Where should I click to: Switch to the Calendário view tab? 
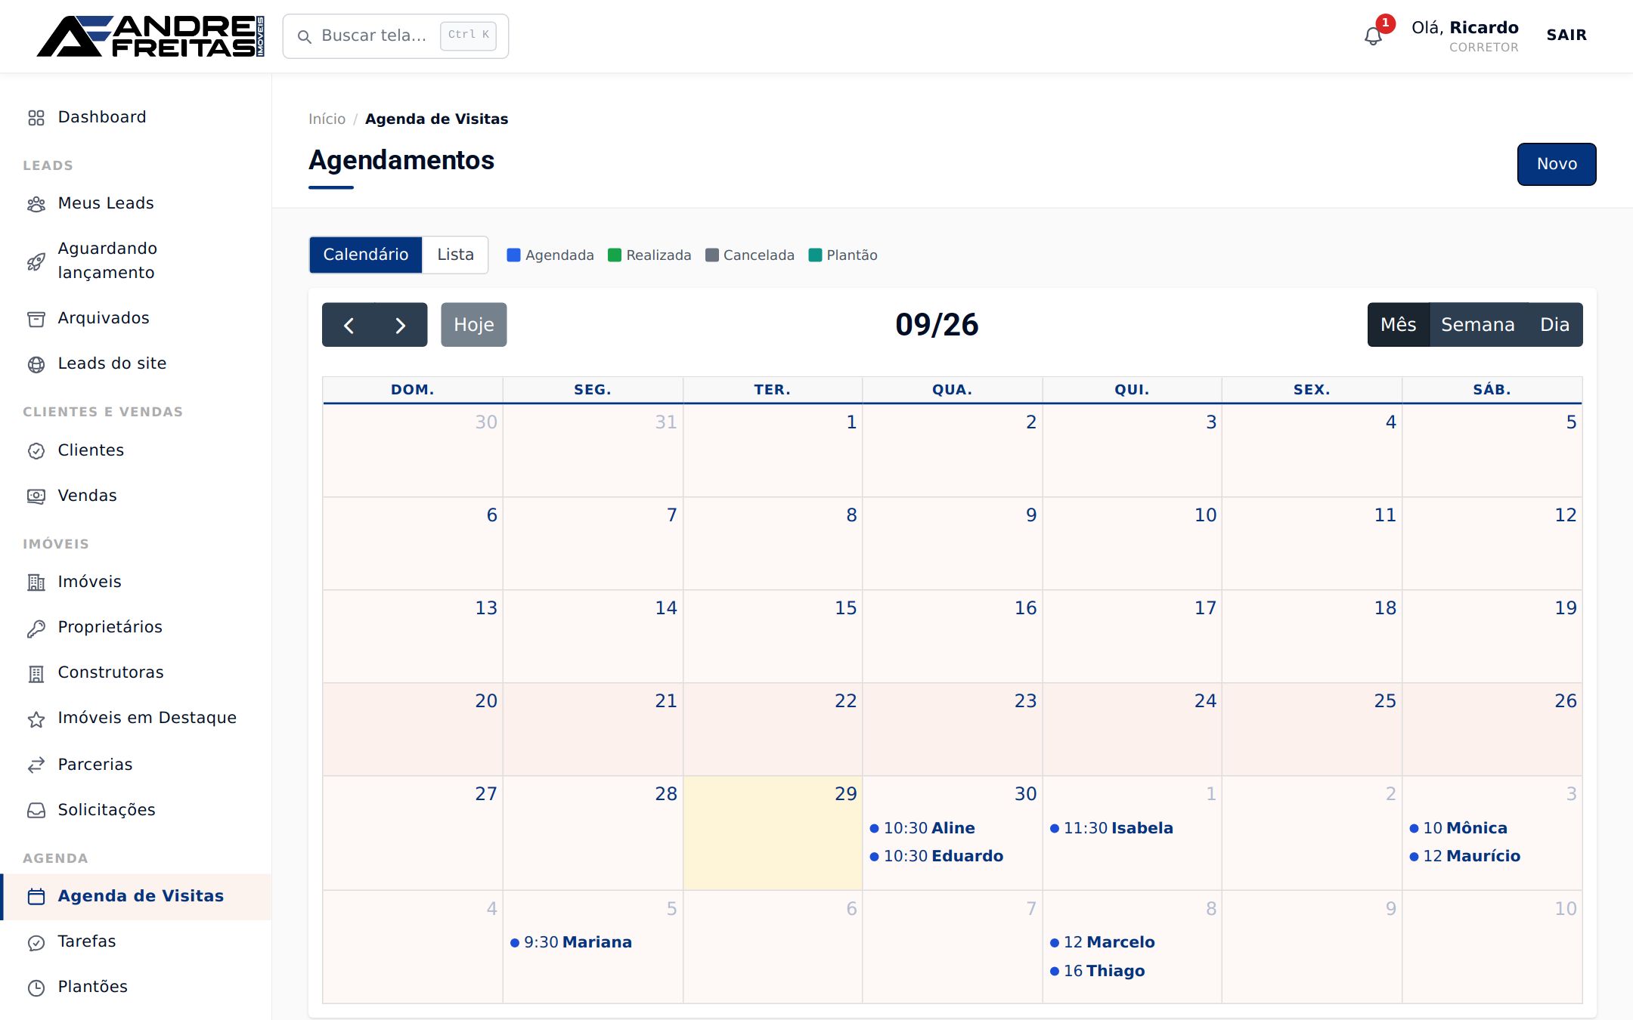pos(366,255)
